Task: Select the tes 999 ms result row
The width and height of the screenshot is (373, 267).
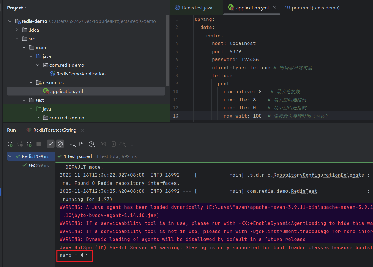Action: coord(31,165)
